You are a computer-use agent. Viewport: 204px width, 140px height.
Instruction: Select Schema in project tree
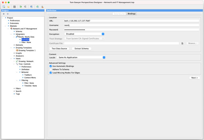click(x=19, y=31)
